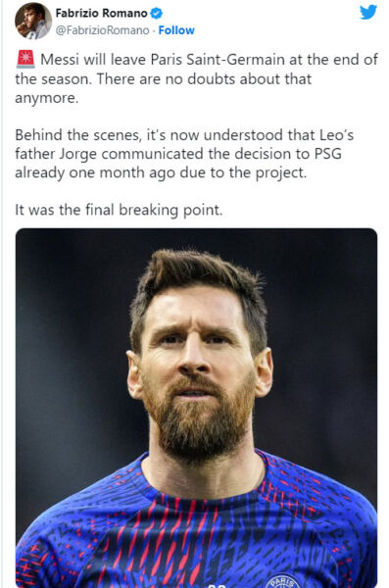
Task: Click the 'Paris Saint-Germain' text
Action: pos(218,60)
